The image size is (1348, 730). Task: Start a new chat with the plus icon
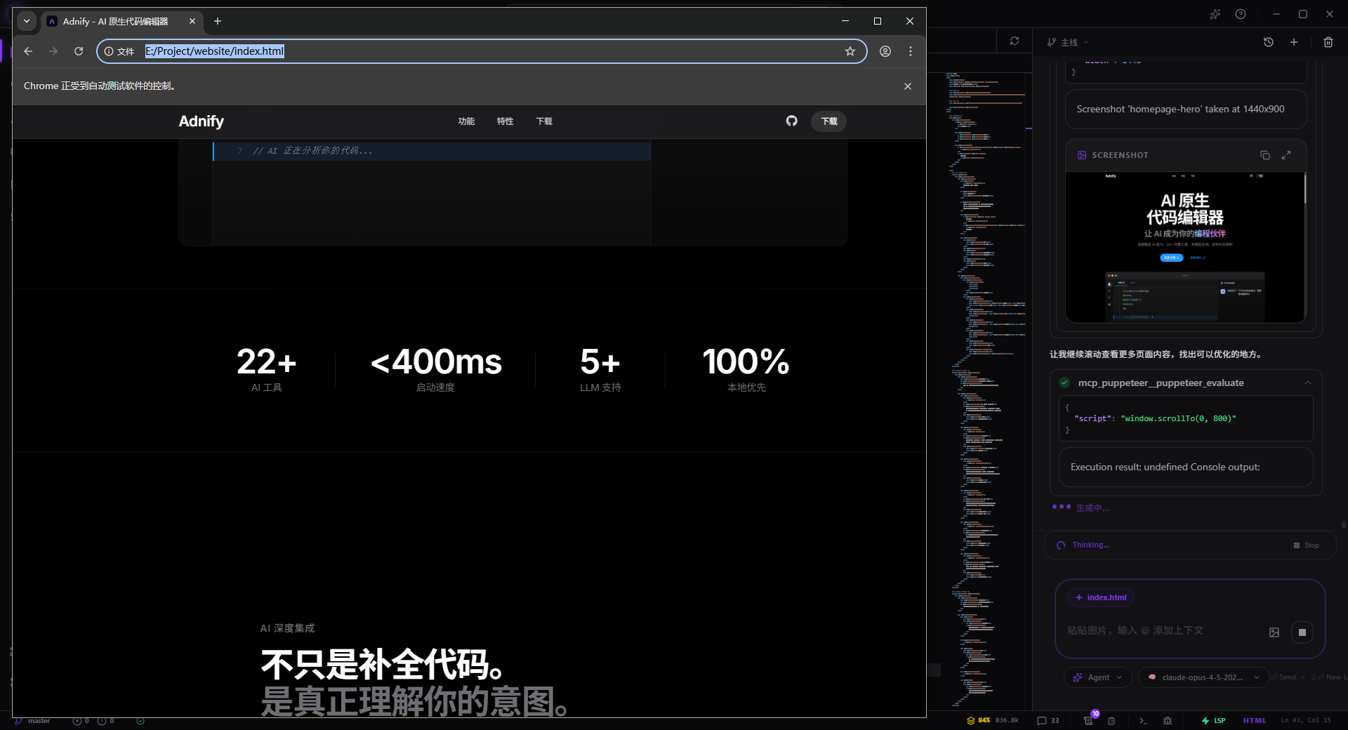point(1295,42)
